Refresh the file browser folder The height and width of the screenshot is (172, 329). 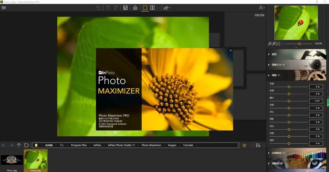26,145
